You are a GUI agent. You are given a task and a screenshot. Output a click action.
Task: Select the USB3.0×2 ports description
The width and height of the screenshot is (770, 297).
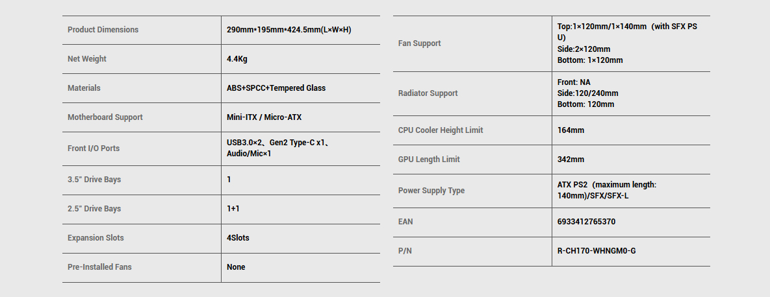point(278,148)
